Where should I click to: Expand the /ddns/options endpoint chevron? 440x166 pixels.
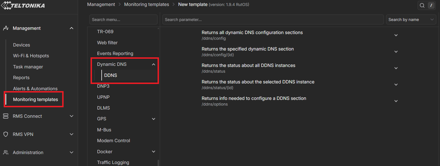(x=396, y=101)
